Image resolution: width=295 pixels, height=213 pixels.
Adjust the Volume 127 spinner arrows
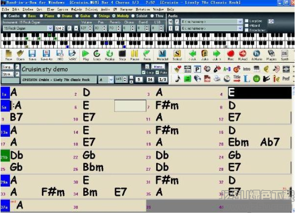[90, 28]
